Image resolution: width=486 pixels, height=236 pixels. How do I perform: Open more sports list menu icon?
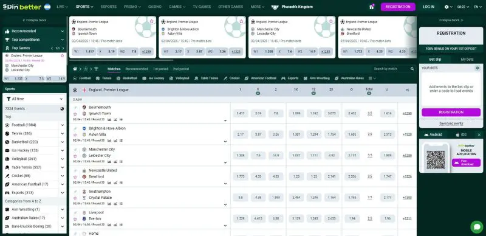pyautogui.click(x=372, y=78)
